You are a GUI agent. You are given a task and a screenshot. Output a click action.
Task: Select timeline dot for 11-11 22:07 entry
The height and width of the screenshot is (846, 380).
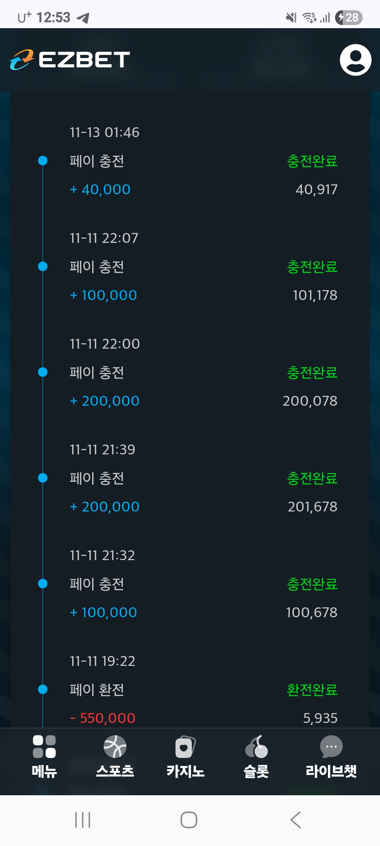point(43,266)
